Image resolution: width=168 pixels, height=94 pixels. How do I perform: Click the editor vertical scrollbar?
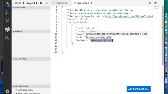coord(163,35)
